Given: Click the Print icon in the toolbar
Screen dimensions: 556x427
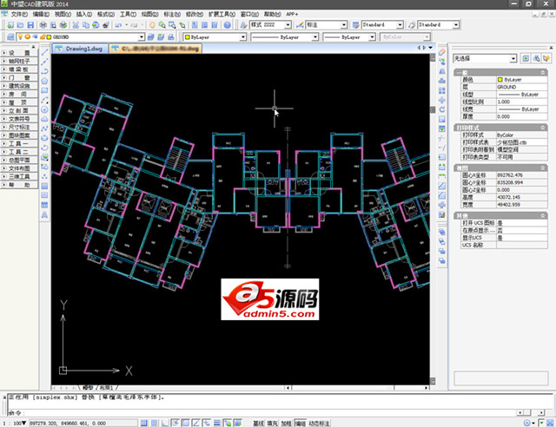Looking at the screenshot, I should coord(43,25).
